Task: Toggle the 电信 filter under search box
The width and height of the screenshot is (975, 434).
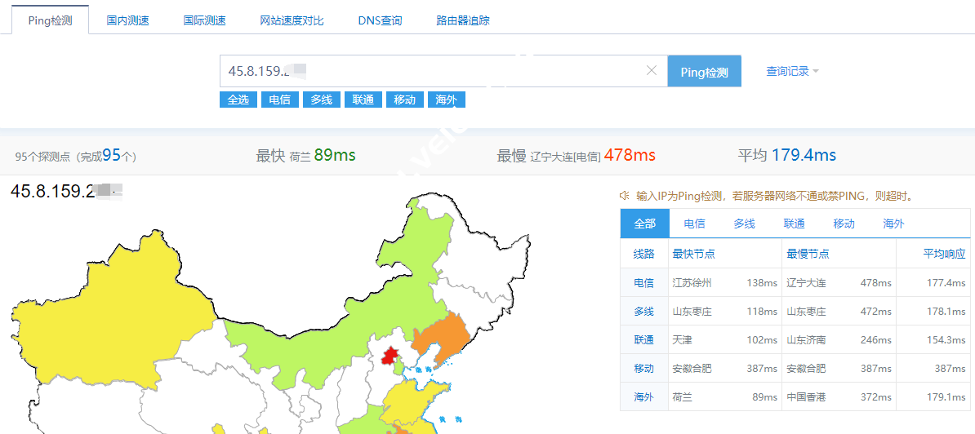Action: [280, 100]
